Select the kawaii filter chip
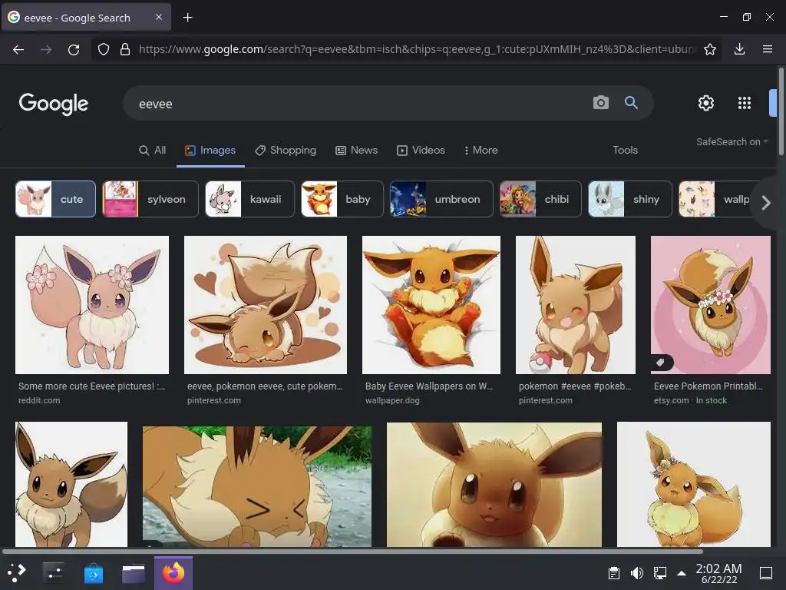786x590 pixels. 249,199
